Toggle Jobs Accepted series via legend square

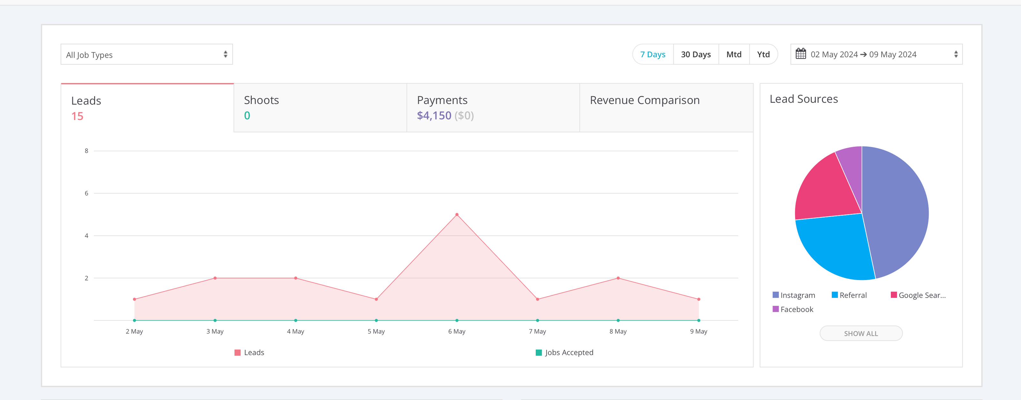tap(539, 352)
